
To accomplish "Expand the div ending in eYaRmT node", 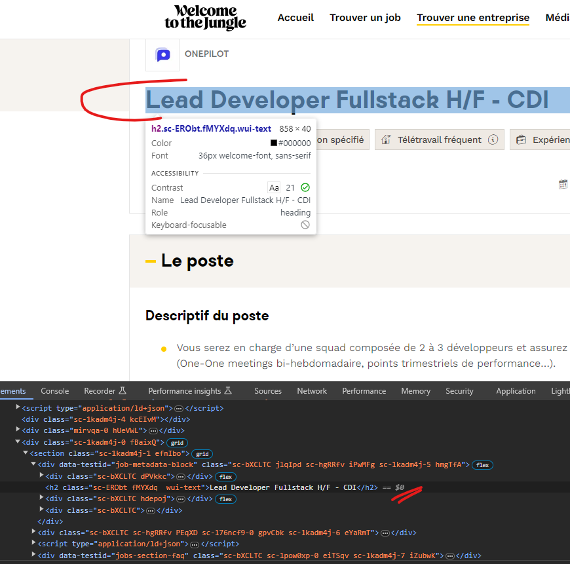I will [x=33, y=532].
